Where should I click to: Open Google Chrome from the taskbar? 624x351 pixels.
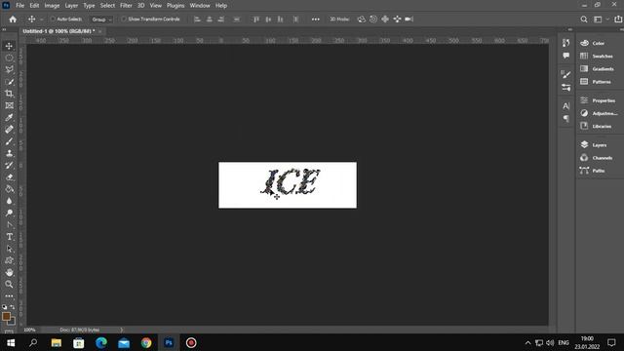(x=146, y=342)
